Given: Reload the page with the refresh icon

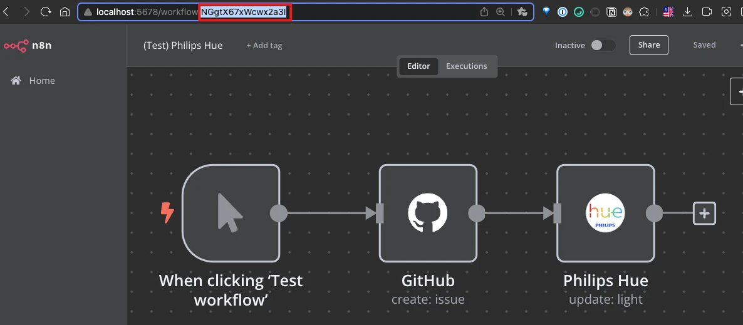Looking at the screenshot, I should [46, 12].
